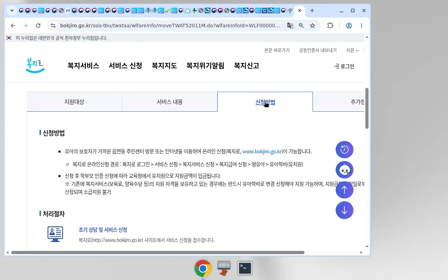This screenshot has width=448, height=280.
Task: Launch Chrome from the dock
Action: click(x=203, y=268)
